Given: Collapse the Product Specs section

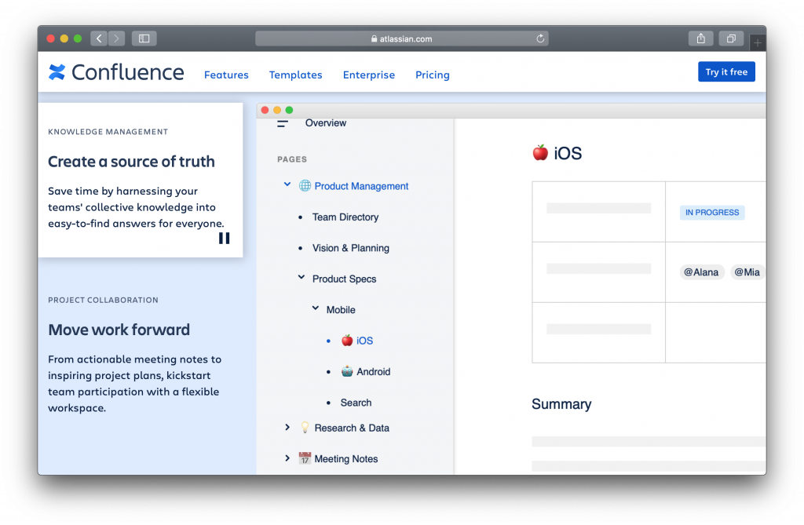Looking at the screenshot, I should click(301, 277).
